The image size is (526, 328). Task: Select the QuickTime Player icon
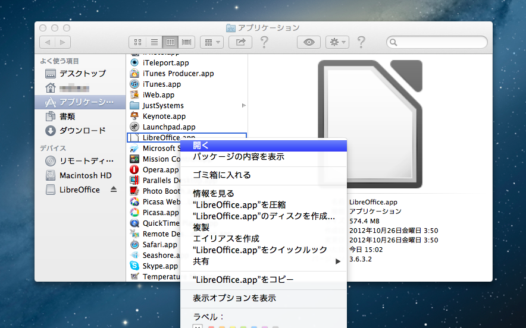click(134, 223)
